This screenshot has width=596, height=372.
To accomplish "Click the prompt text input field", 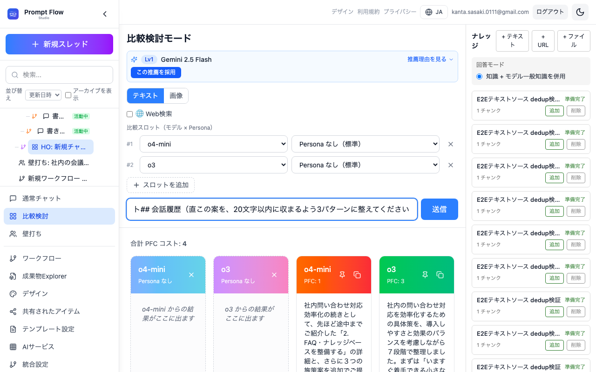I will (x=272, y=209).
